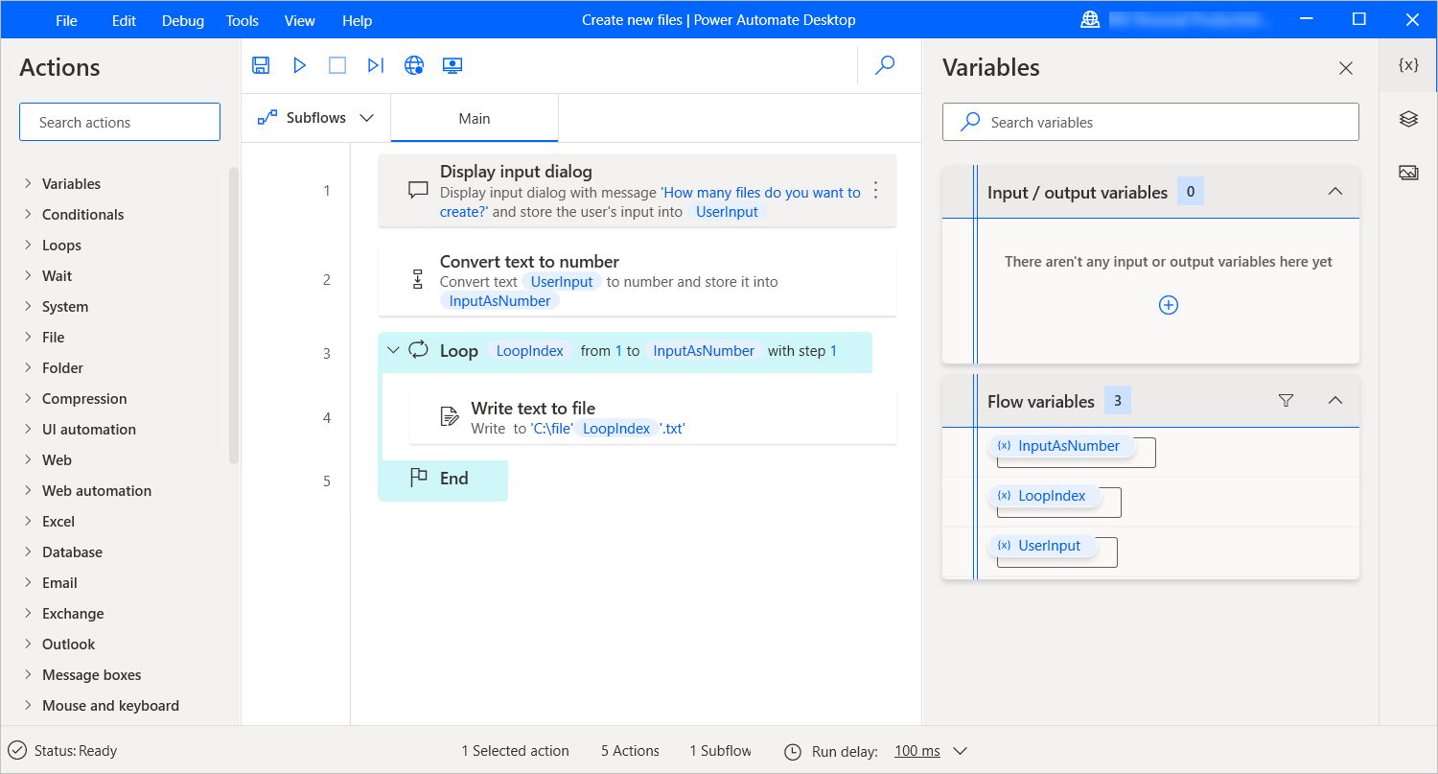Run the flow with play icon
This screenshot has height=774, width=1438.
299,65
